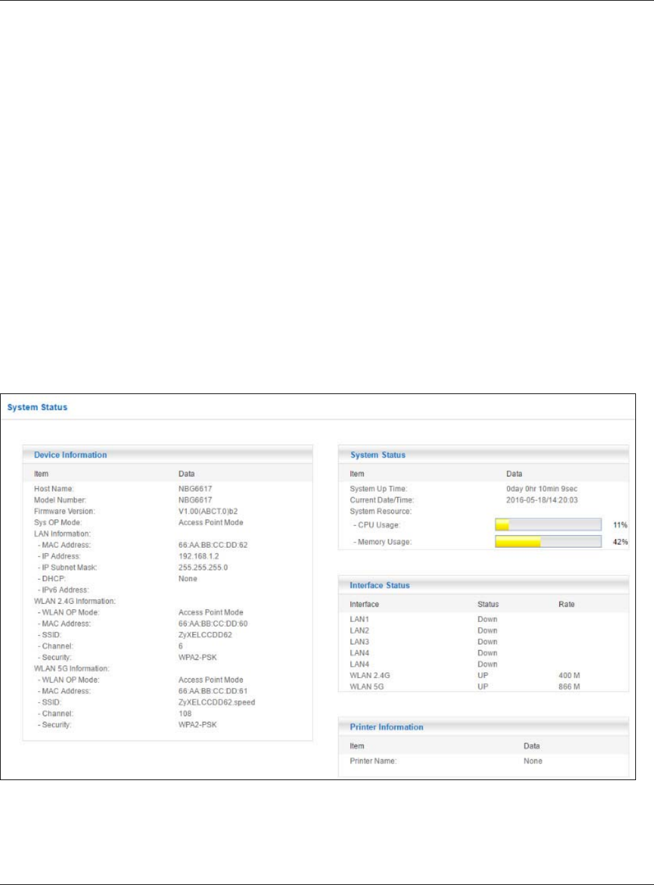Select LAN MAC address 66:AA:BB:CC:DD:62

click(213, 545)
